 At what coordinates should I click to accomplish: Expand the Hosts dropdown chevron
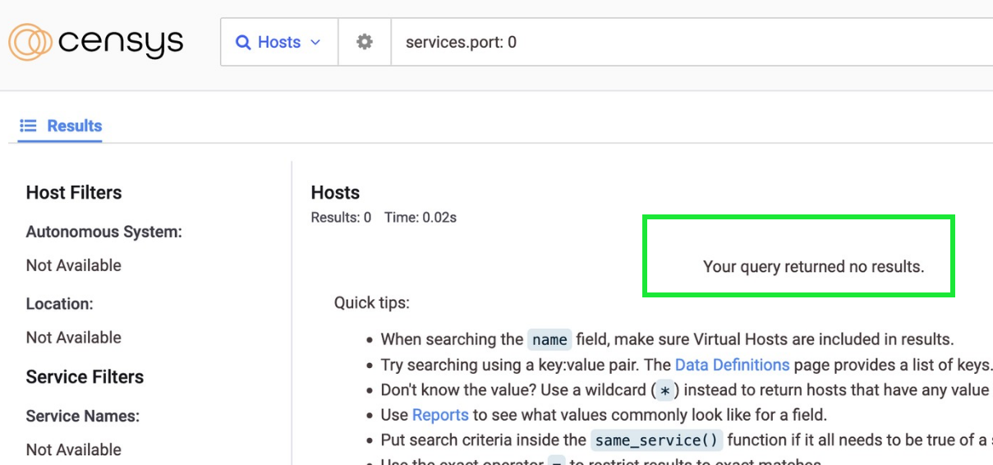315,42
